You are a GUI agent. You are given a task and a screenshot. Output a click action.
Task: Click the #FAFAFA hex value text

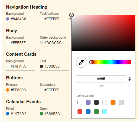click(x=18, y=66)
